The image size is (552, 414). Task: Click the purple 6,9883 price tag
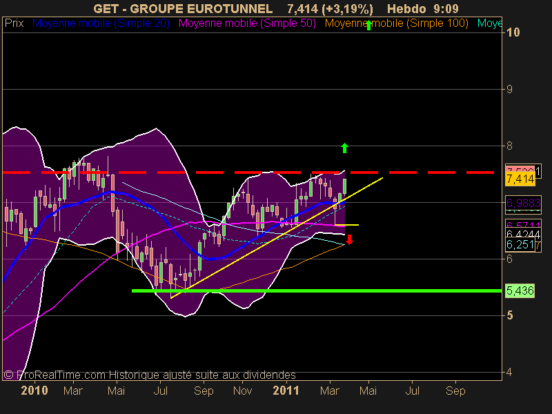pos(523,203)
